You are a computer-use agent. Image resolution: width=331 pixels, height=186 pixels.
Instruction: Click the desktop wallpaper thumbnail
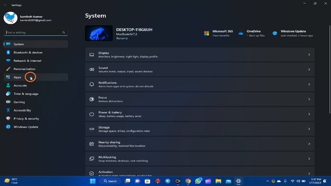pyautogui.click(x=99, y=33)
